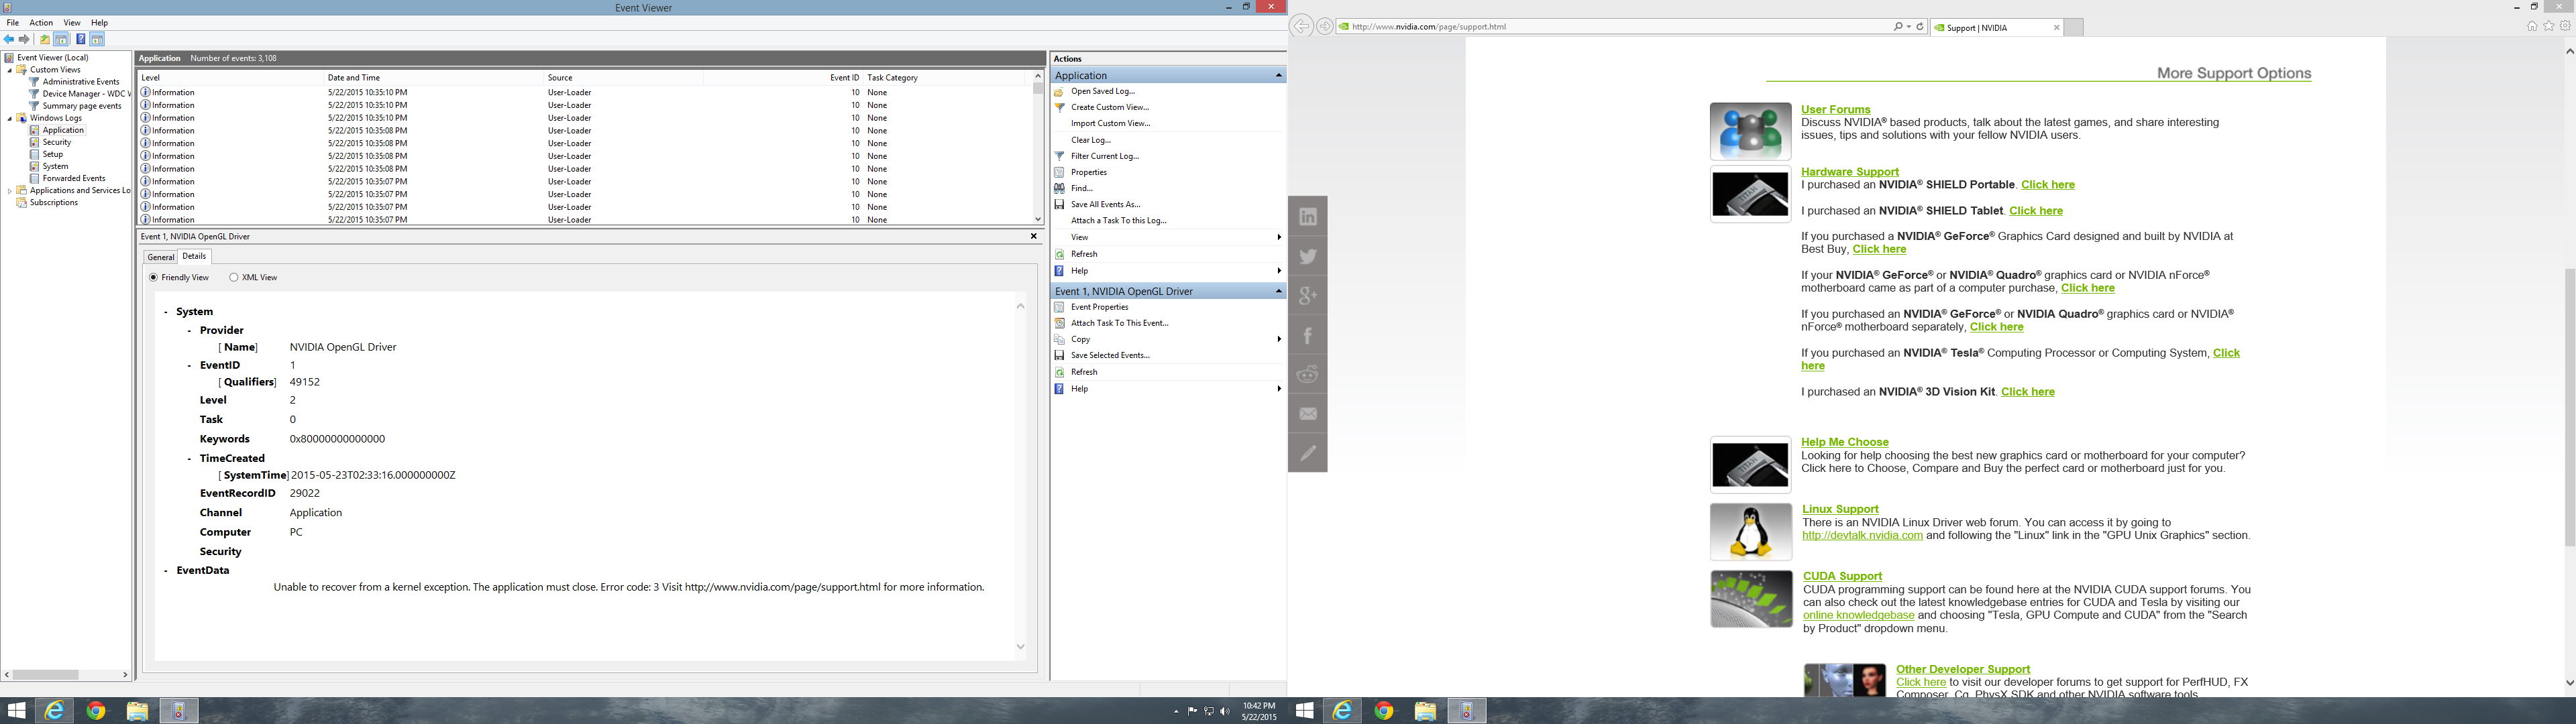The width and height of the screenshot is (2576, 724).
Task: Collapse the Windows Logs tree node
Action: [x=10, y=118]
